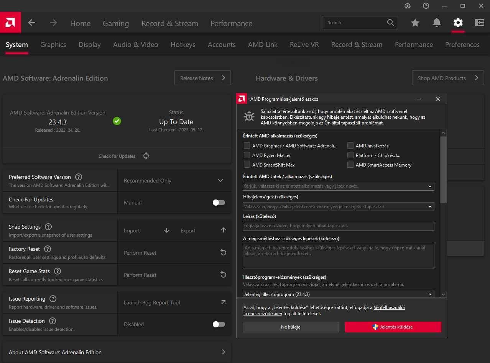Go forward with the right arrow

[x=53, y=23]
